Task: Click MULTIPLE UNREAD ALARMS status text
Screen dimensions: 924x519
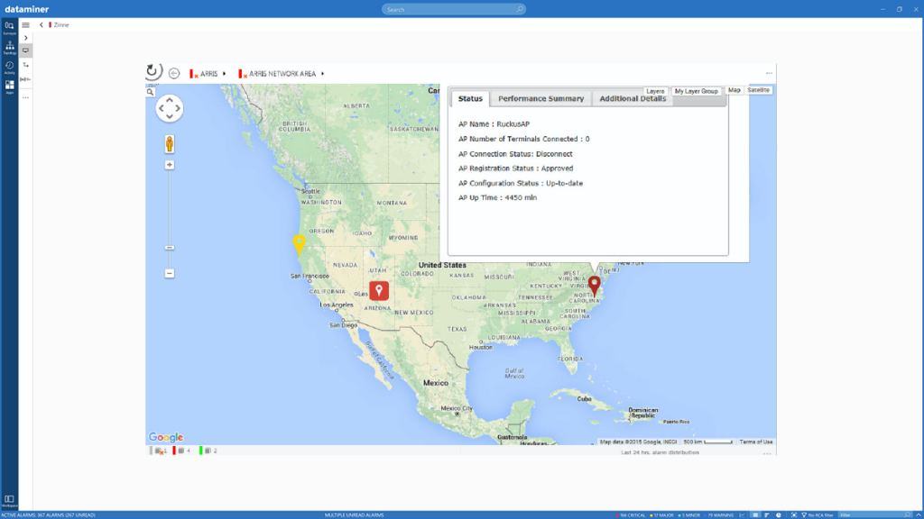Action: 354,514
